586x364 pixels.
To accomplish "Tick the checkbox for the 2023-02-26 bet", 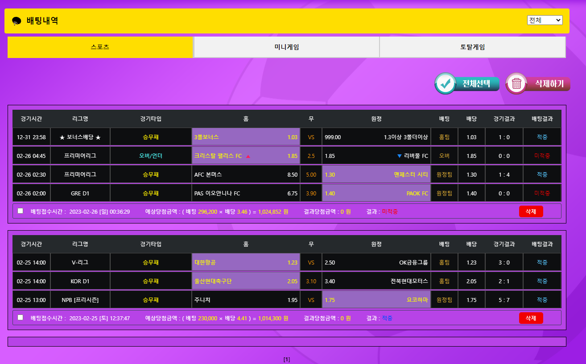I will coord(21,211).
